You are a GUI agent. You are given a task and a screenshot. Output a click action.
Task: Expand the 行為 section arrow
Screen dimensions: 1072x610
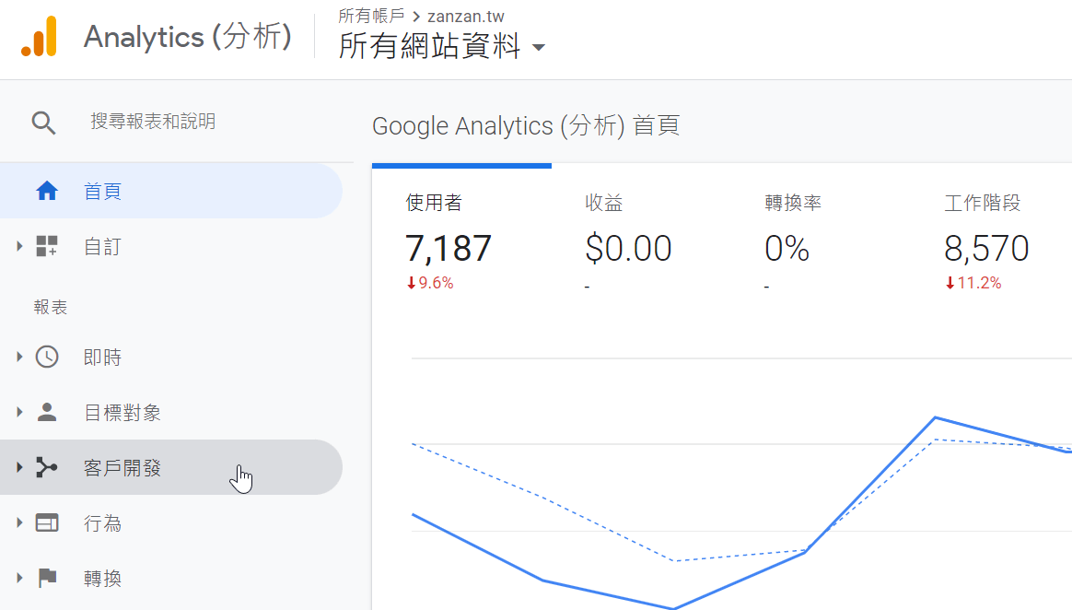[x=19, y=523]
